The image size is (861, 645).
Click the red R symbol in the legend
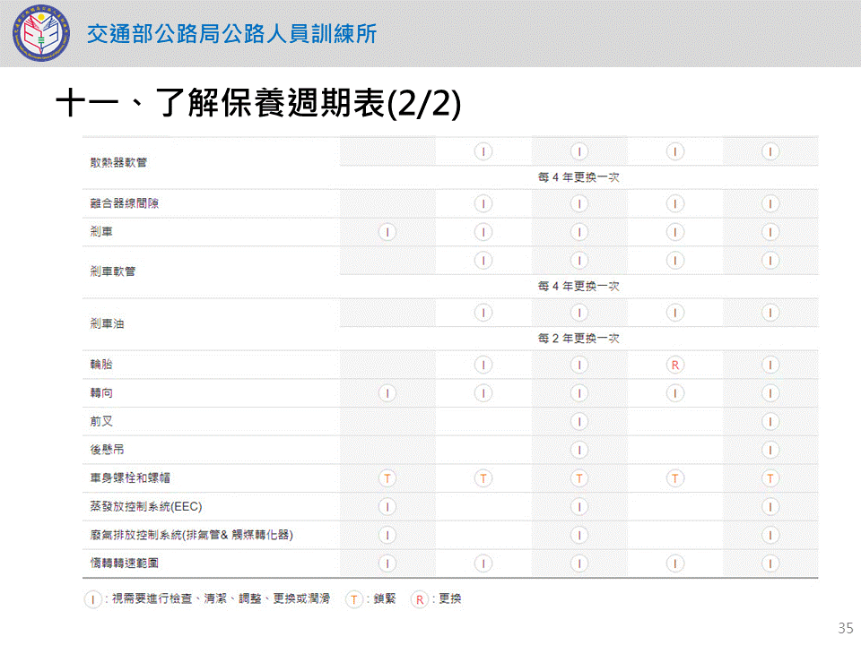coord(419,599)
